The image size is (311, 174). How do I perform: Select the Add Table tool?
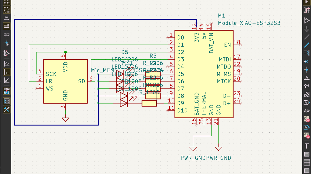307,162
